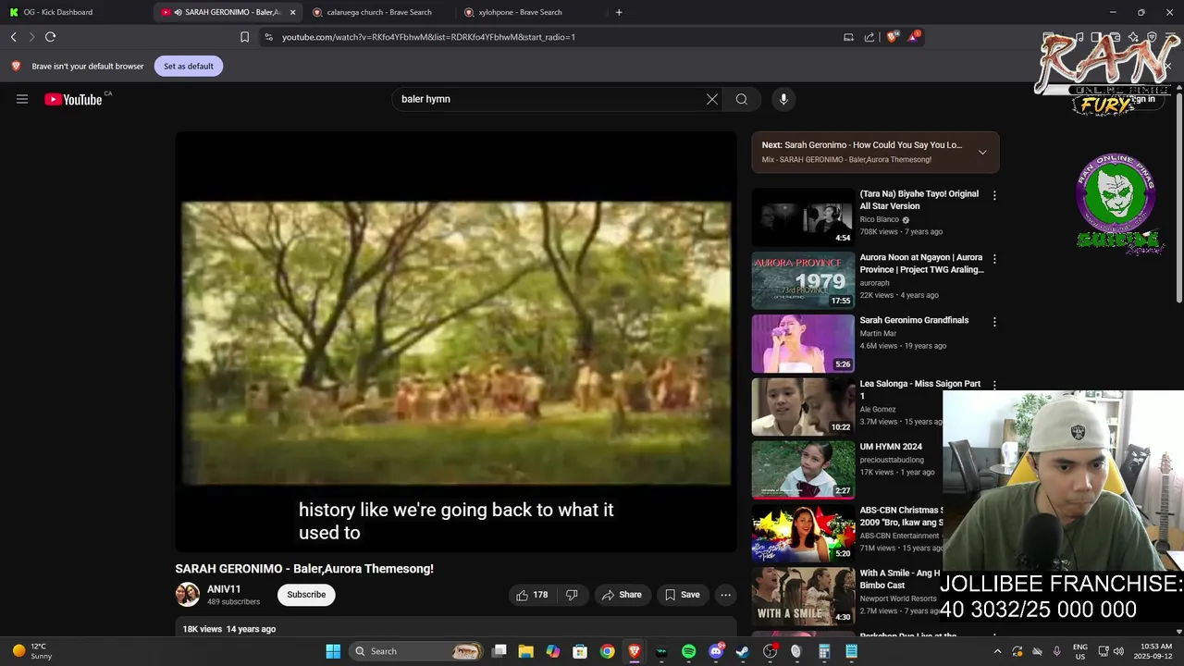Save the video to a playlist

click(x=683, y=595)
